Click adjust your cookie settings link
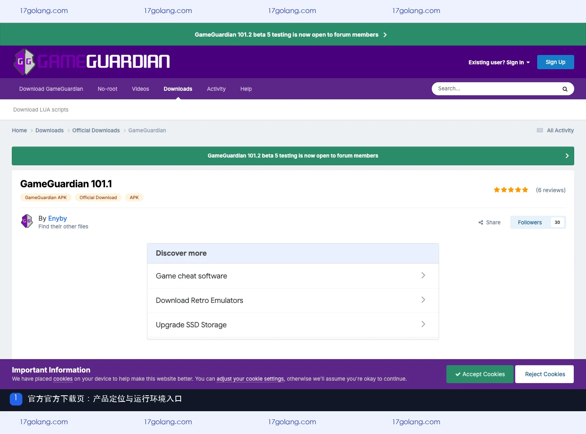The width and height of the screenshot is (586, 434). point(250,379)
